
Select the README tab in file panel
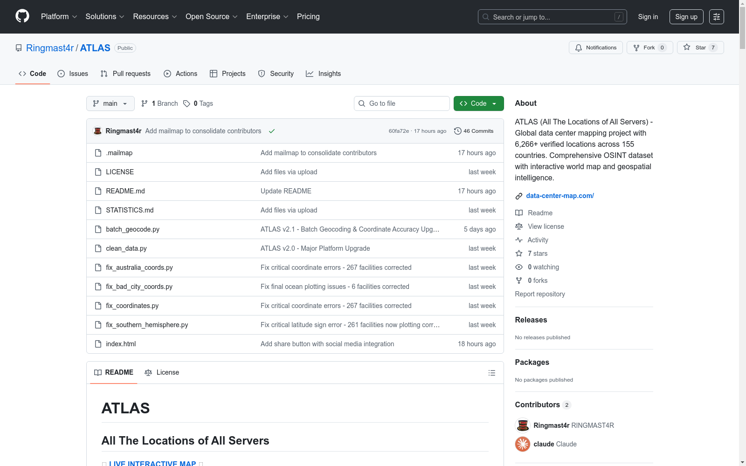point(114,372)
